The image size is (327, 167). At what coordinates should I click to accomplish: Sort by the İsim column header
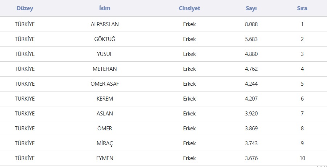point(105,8)
